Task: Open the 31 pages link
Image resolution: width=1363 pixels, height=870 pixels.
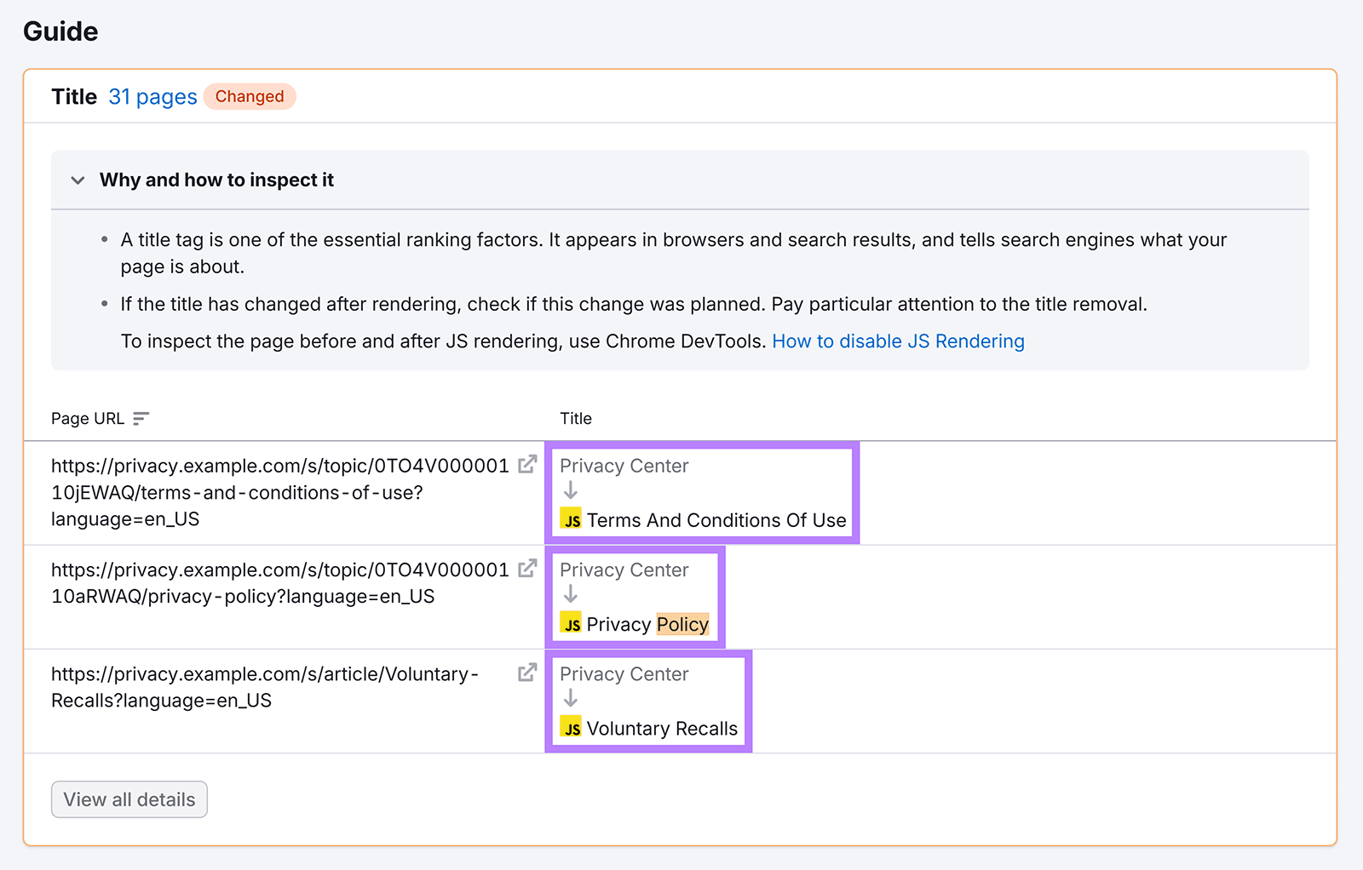Action: click(x=152, y=96)
